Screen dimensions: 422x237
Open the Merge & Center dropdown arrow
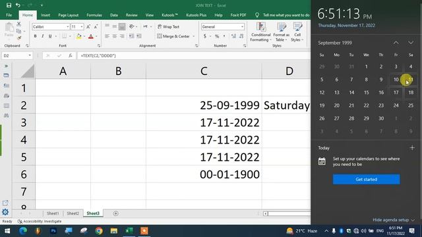(193, 36)
